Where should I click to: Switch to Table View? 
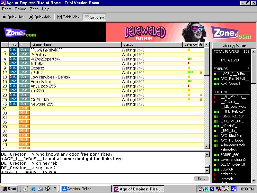click(x=69, y=17)
